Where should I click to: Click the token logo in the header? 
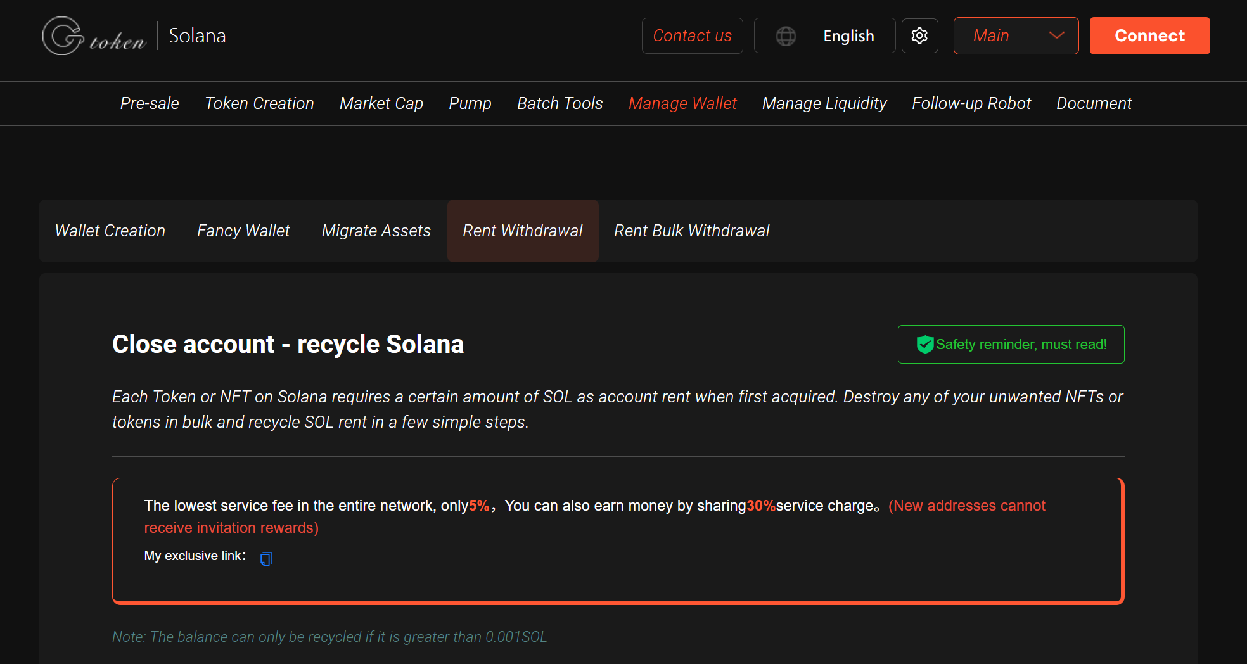(x=94, y=35)
